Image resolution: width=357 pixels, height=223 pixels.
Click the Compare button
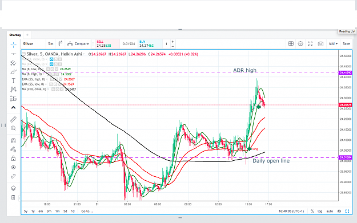coord(78,44)
